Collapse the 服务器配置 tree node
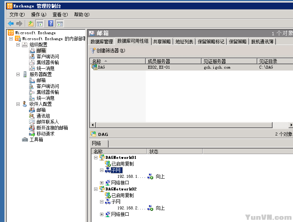The image size is (293, 222). (x=18, y=74)
